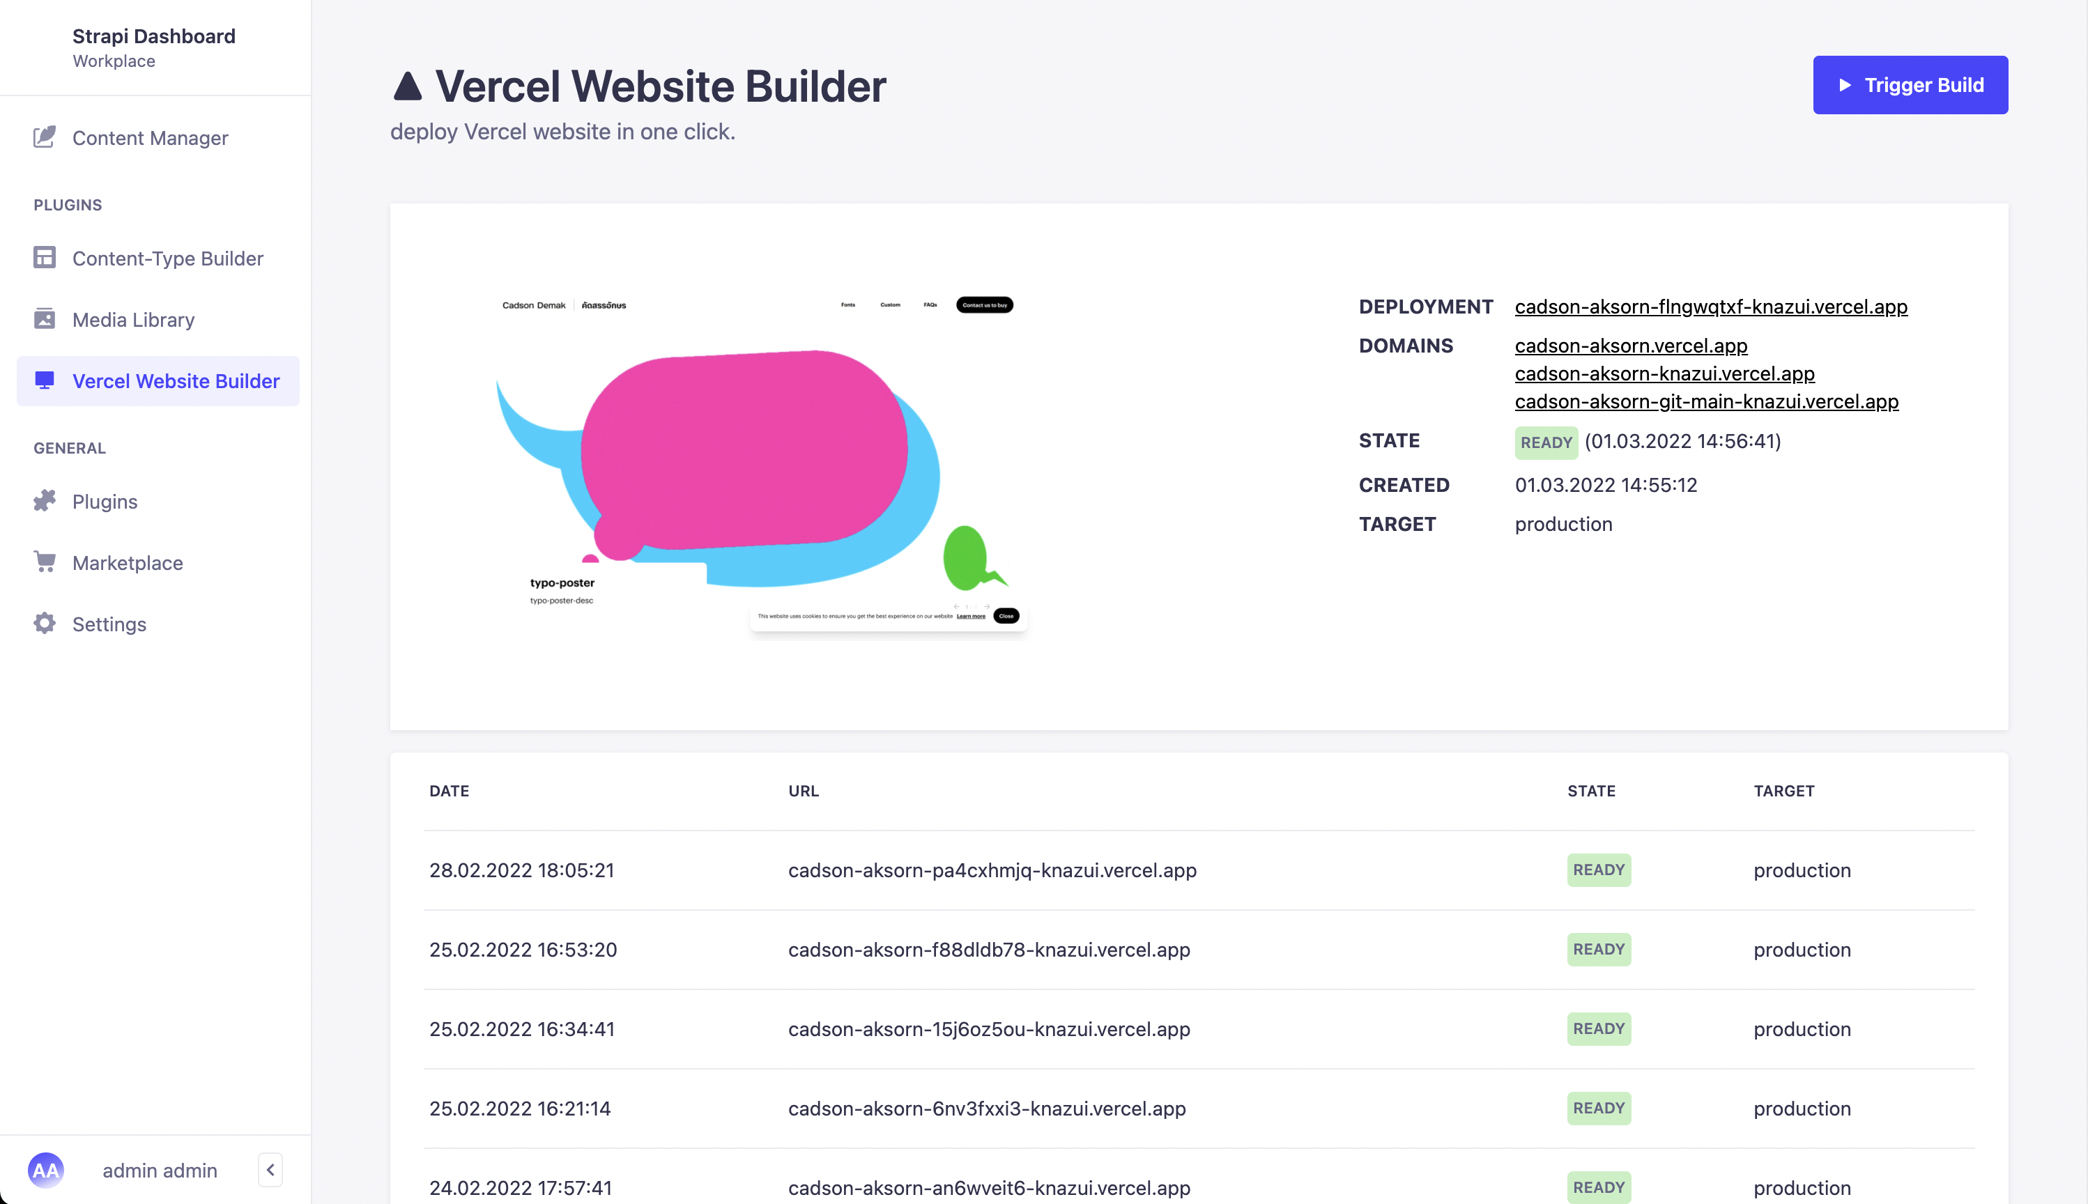Select Marketplace in the sidebar menu
2088x1204 pixels.
coord(128,563)
